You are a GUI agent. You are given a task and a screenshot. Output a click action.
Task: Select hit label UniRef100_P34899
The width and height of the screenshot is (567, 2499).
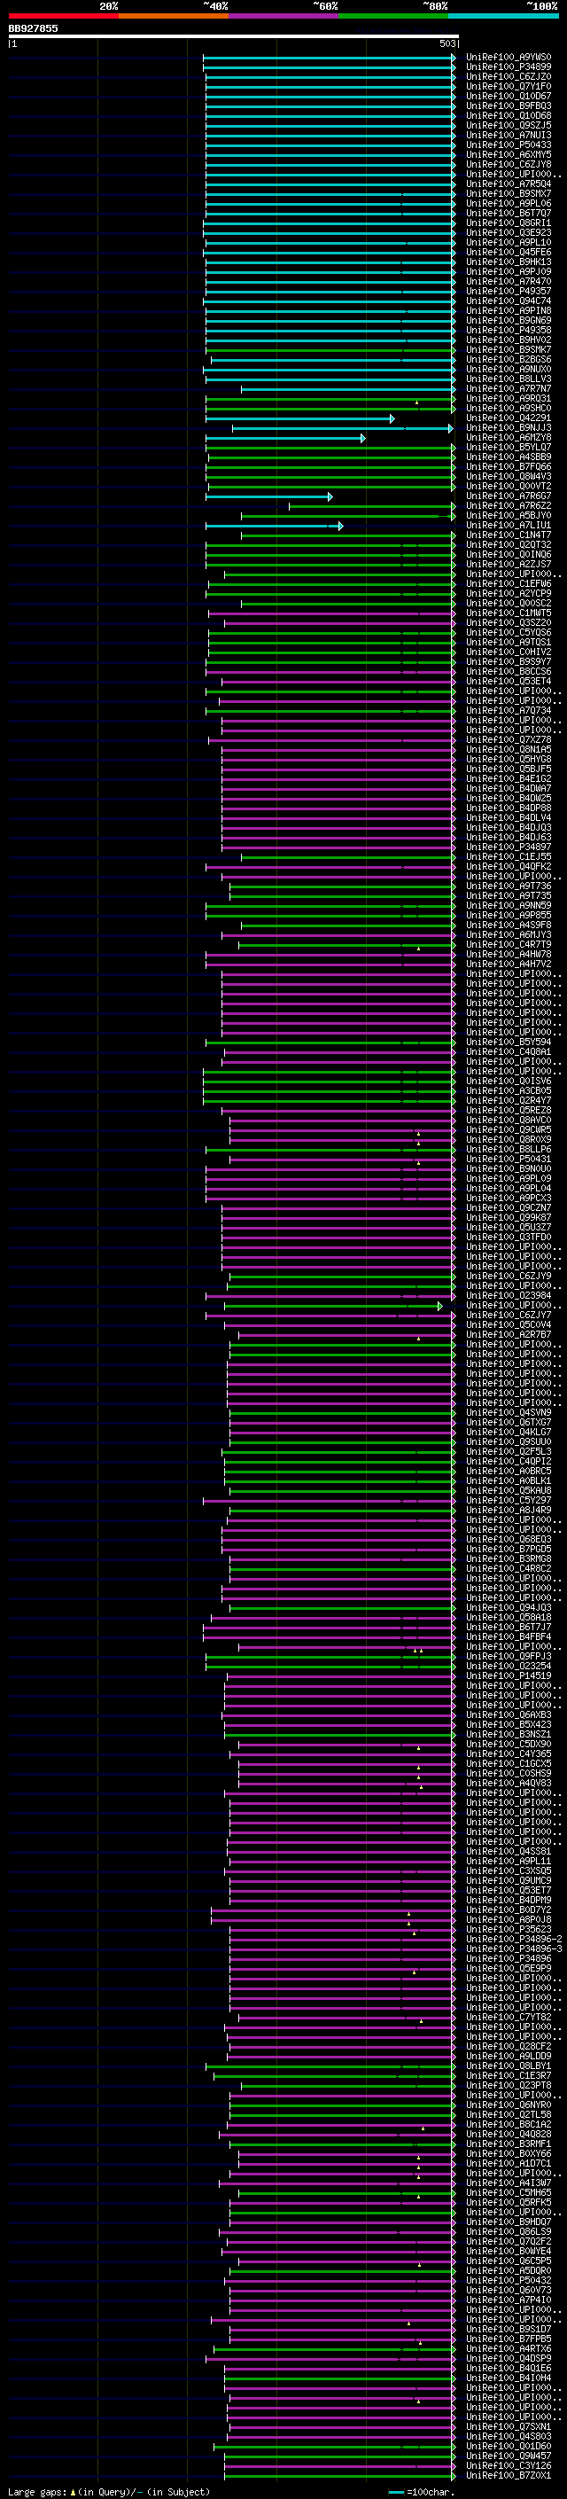tap(509, 67)
